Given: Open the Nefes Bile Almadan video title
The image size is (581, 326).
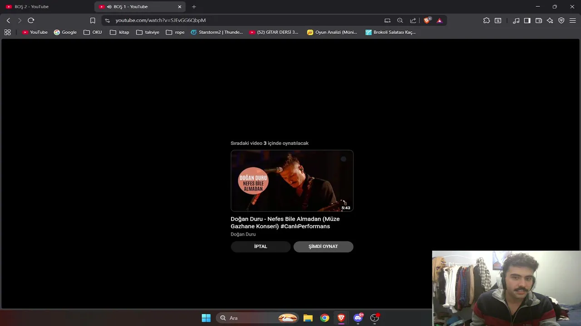Looking at the screenshot, I should click(x=285, y=222).
